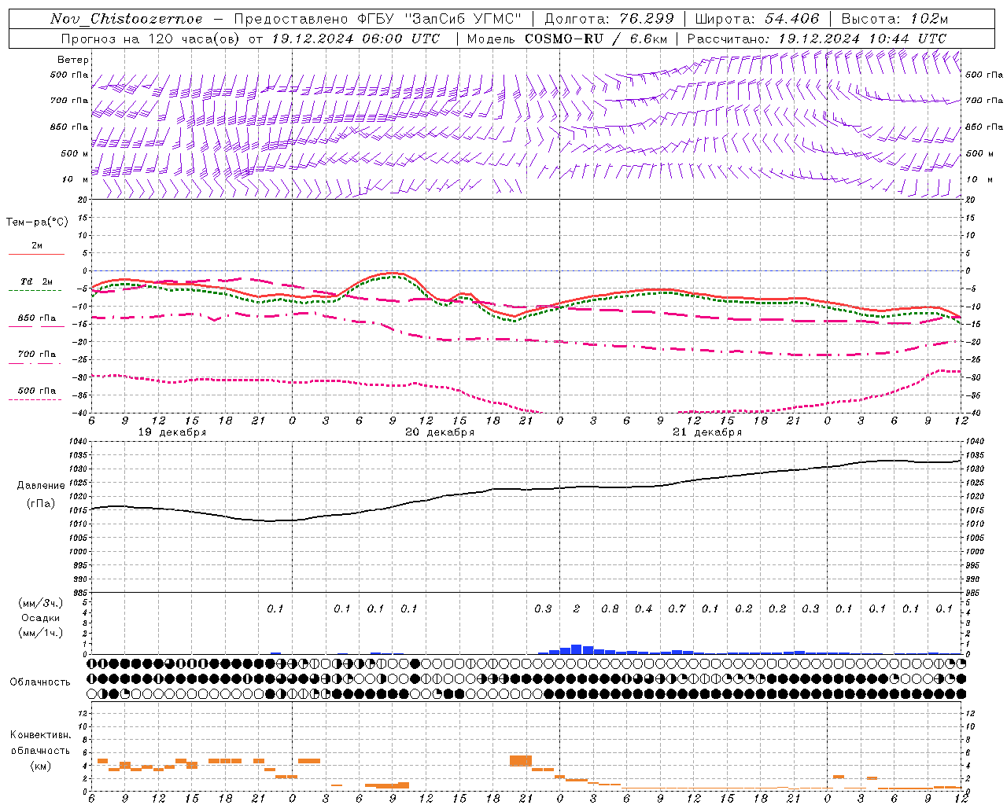
Task: Click the Осадки precipitation label
Action: pos(41,619)
